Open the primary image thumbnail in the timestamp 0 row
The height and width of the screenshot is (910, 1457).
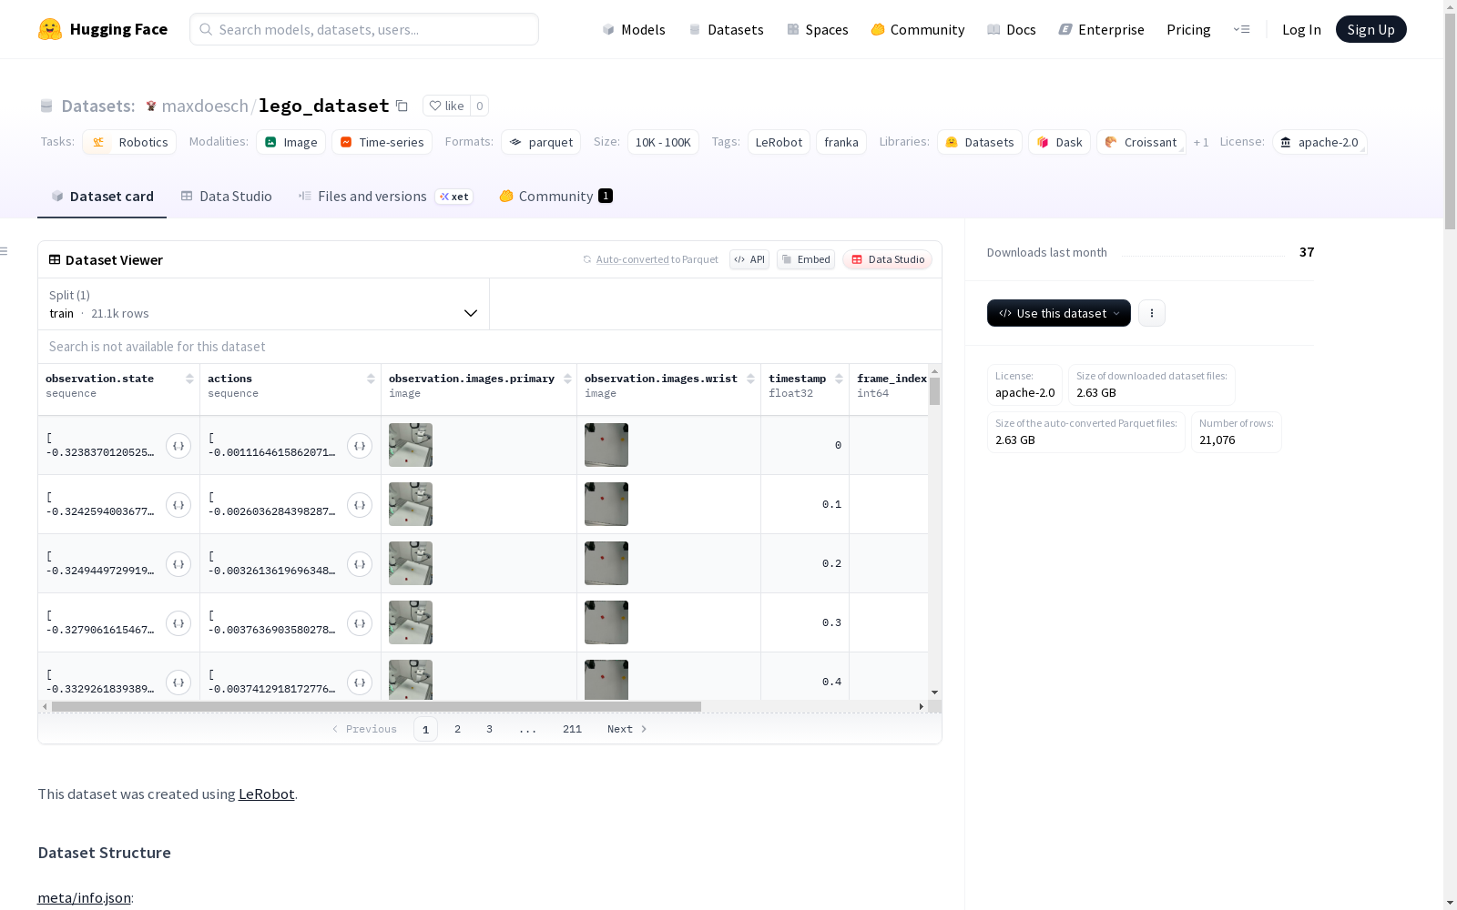(x=411, y=445)
